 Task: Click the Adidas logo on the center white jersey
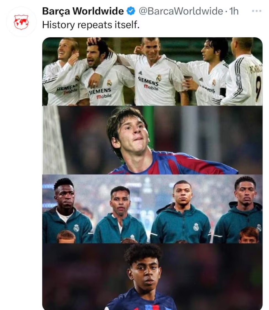(x=140, y=73)
